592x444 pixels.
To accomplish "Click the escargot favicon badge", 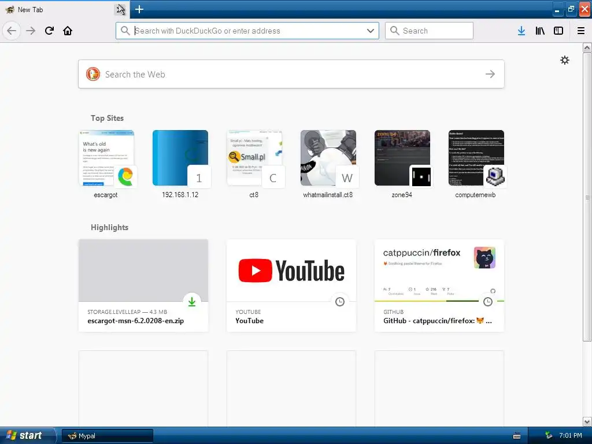I will [125, 176].
